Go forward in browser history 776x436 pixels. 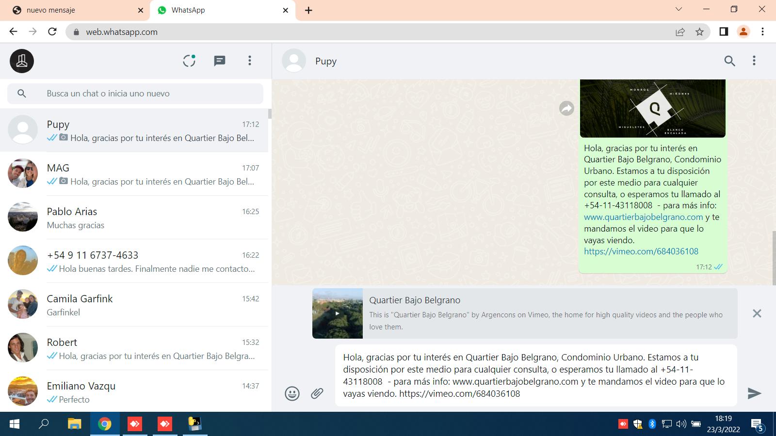point(32,31)
